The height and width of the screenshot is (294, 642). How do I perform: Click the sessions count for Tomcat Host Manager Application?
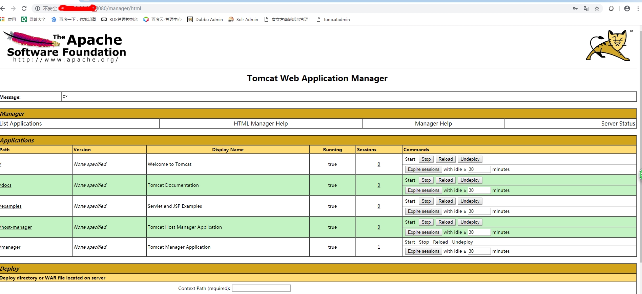379,227
